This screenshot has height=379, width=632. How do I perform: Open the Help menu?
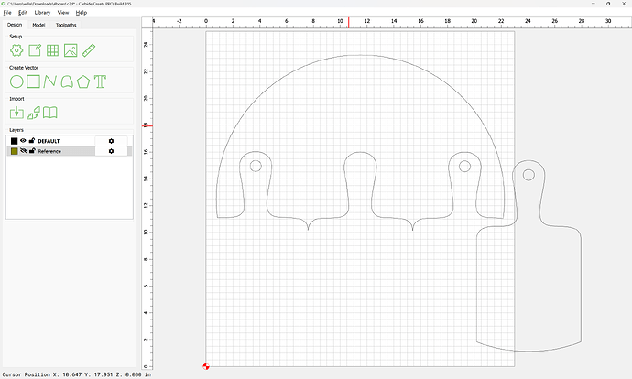point(82,13)
